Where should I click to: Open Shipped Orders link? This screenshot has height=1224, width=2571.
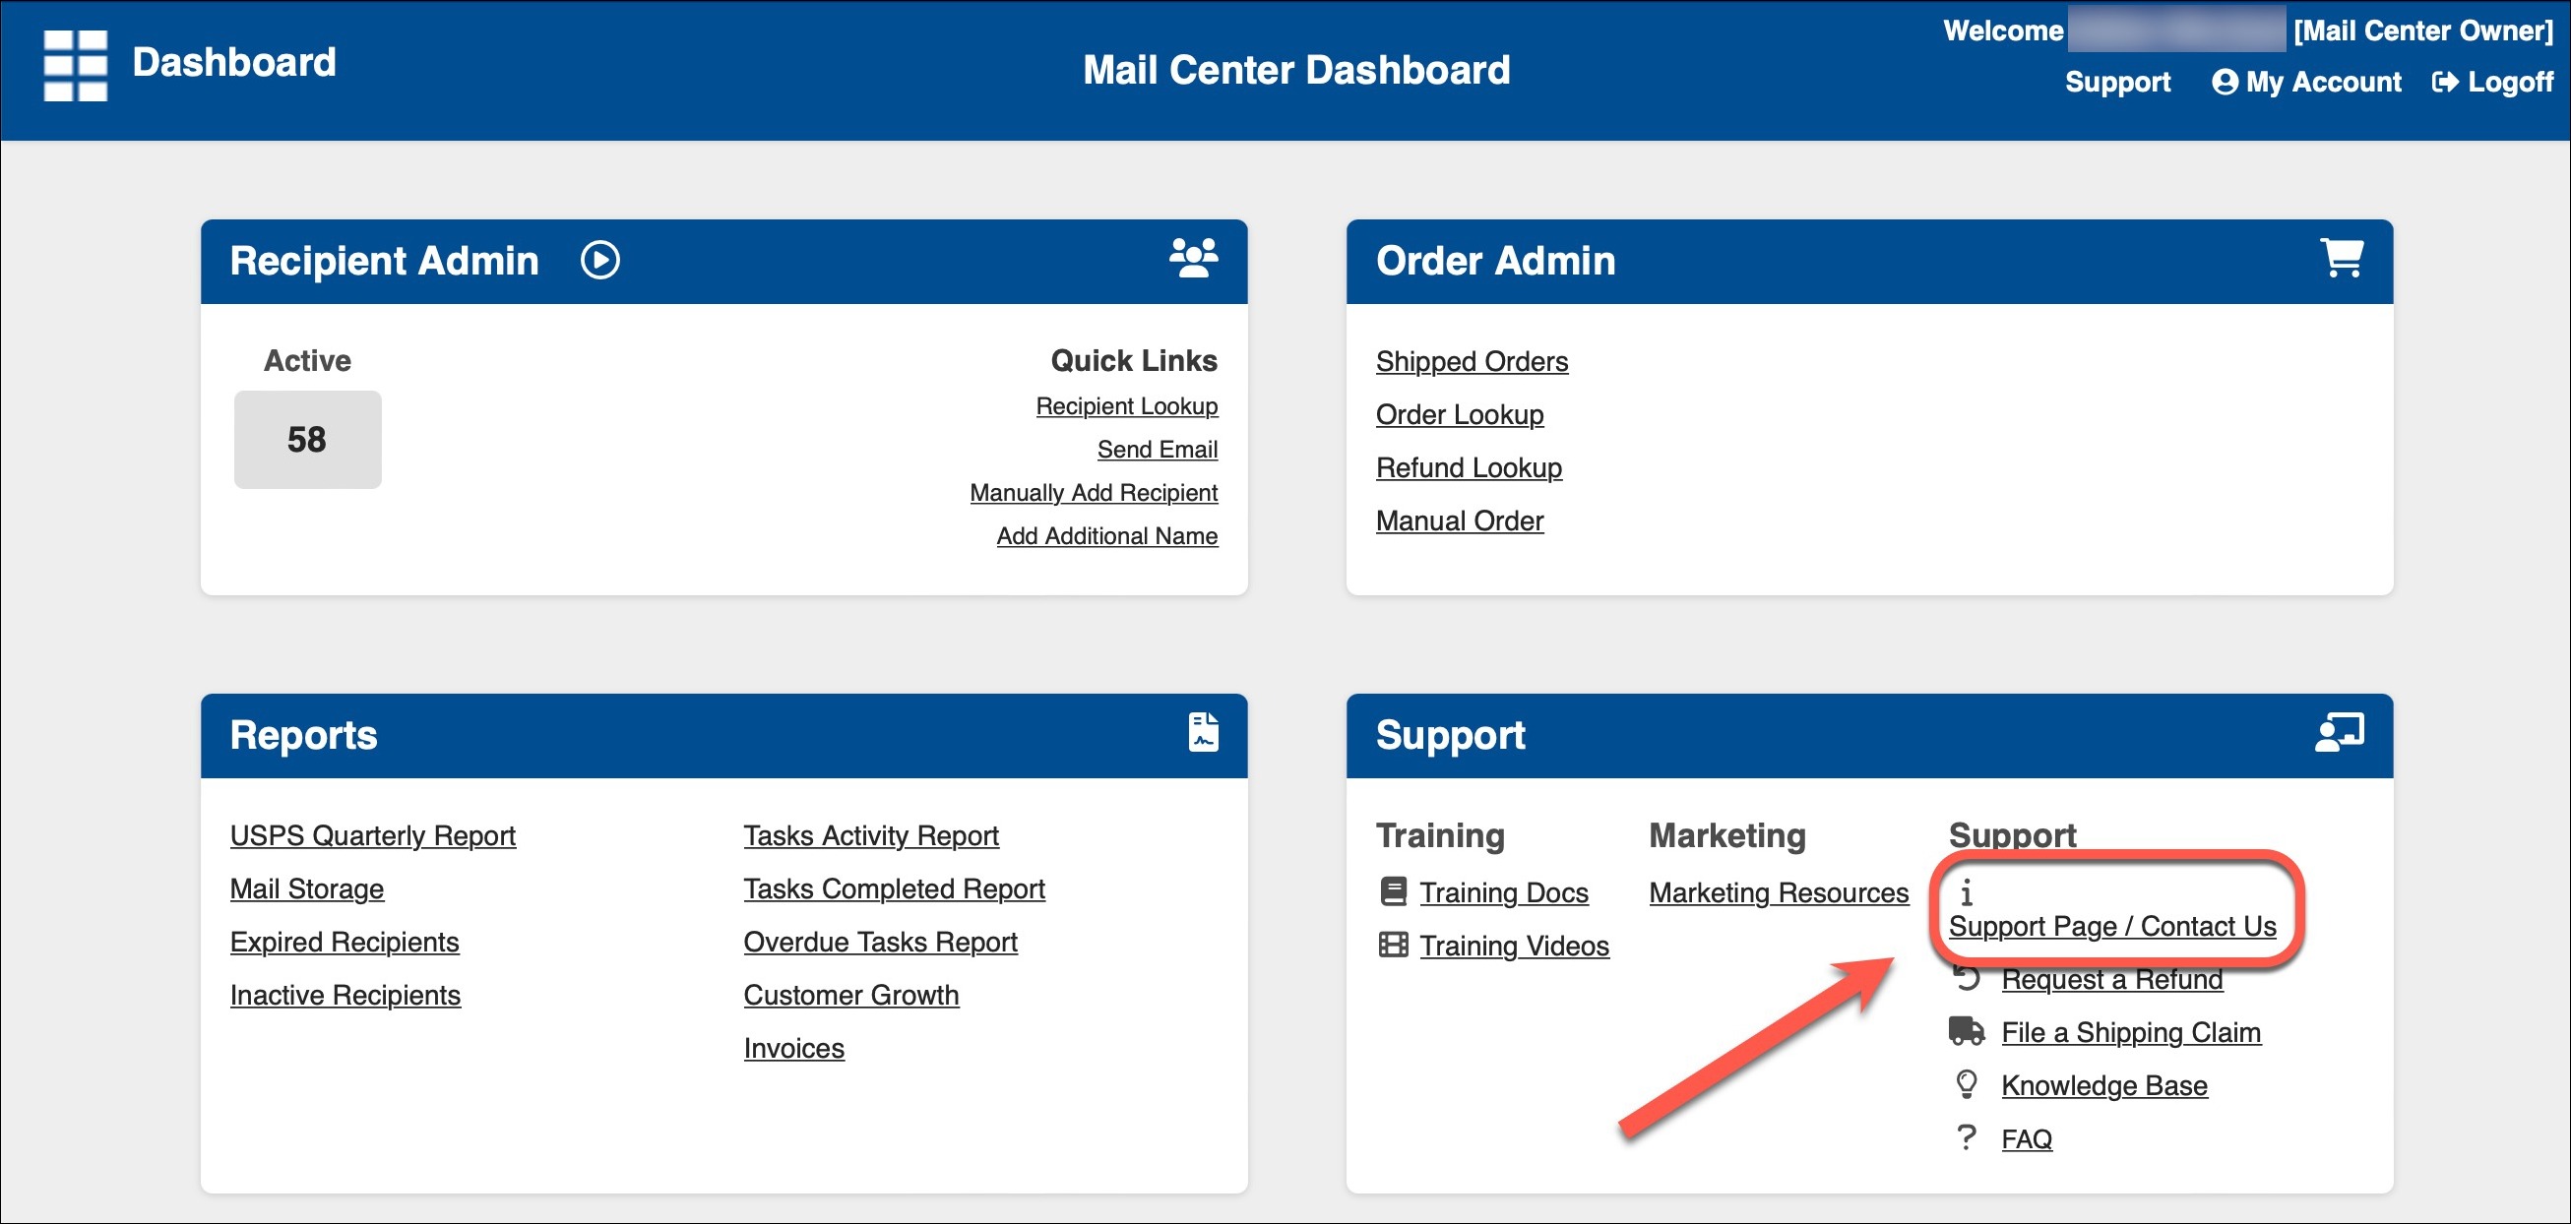(x=1472, y=361)
